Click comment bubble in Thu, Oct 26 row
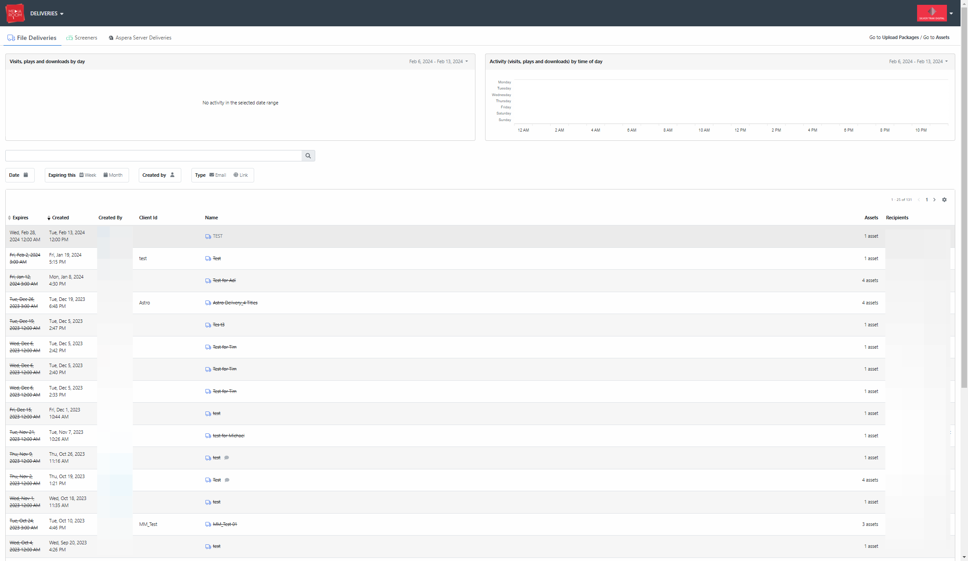This screenshot has height=561, width=968. click(x=227, y=457)
